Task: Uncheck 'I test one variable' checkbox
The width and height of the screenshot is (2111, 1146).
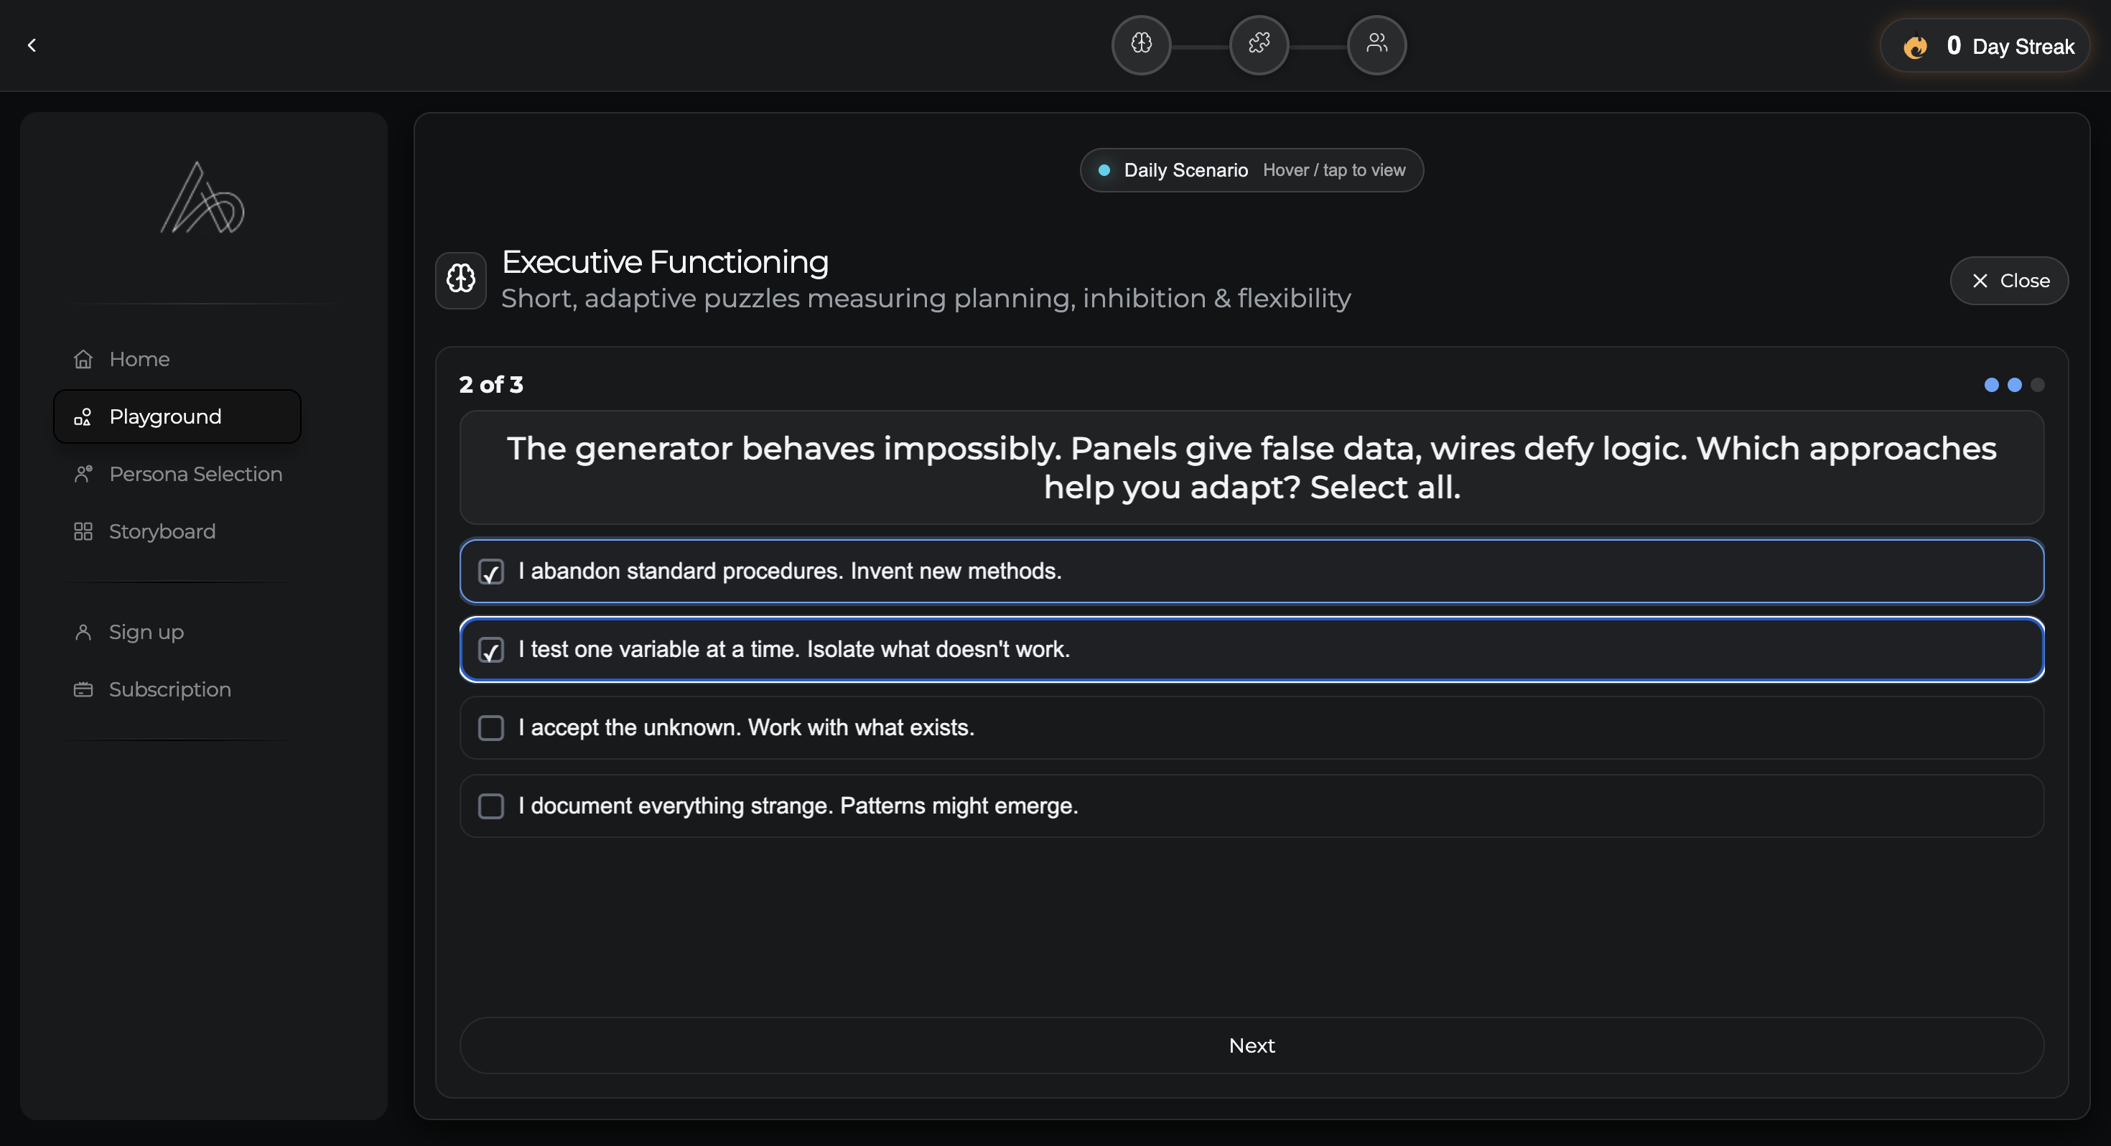Action: pyautogui.click(x=491, y=650)
